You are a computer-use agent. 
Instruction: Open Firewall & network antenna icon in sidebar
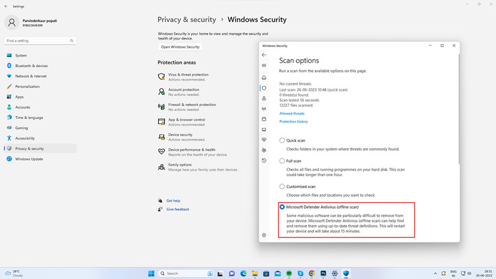tap(264, 109)
